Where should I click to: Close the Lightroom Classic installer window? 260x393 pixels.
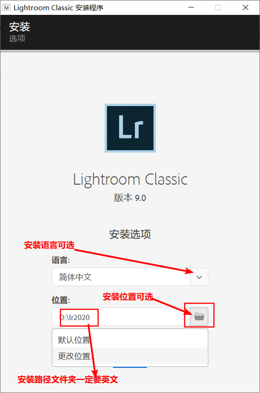click(x=246, y=7)
